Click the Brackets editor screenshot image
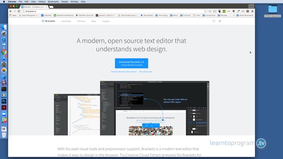The height and width of the screenshot is (159, 283). pos(132,108)
